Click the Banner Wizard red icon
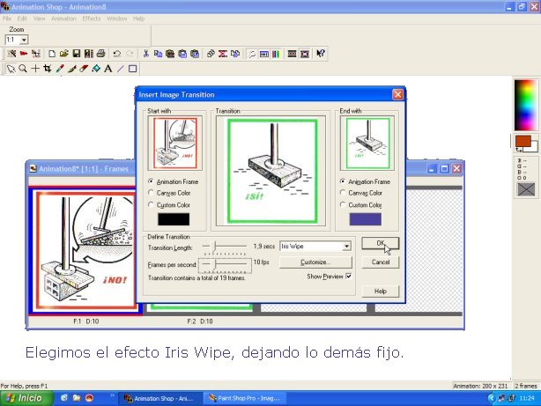Image resolution: width=541 pixels, height=406 pixels. pyautogui.click(x=24, y=54)
